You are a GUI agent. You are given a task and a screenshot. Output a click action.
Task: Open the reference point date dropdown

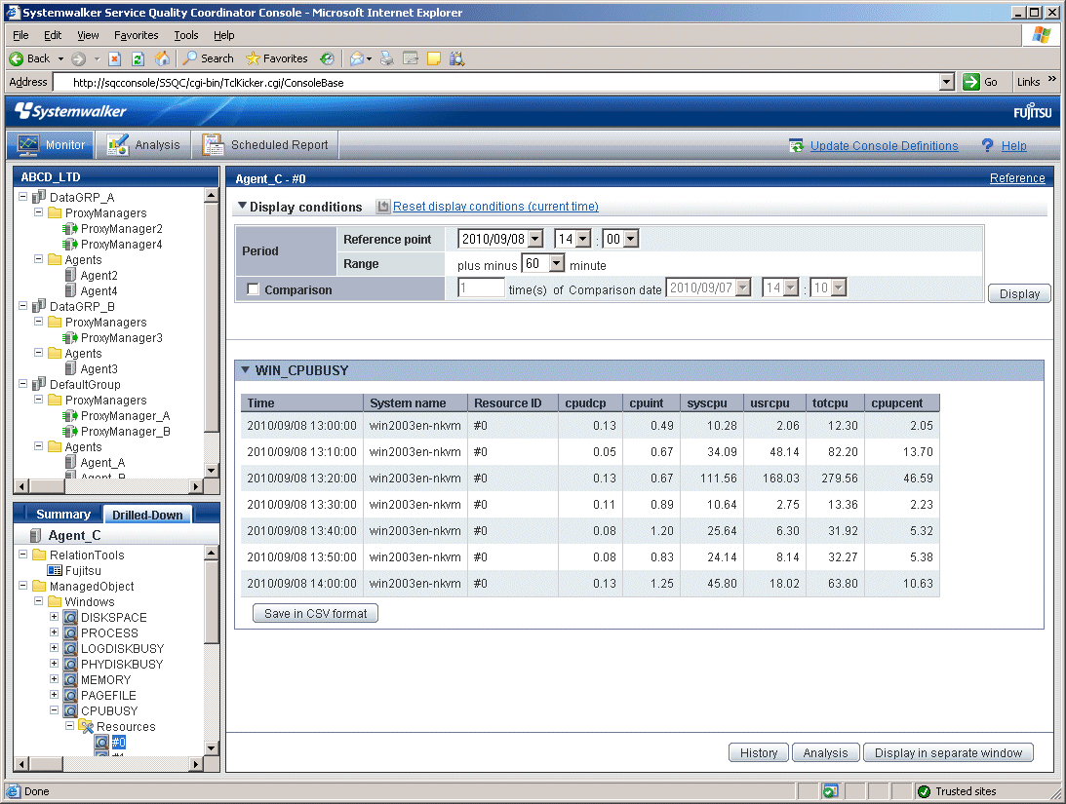pyautogui.click(x=535, y=239)
